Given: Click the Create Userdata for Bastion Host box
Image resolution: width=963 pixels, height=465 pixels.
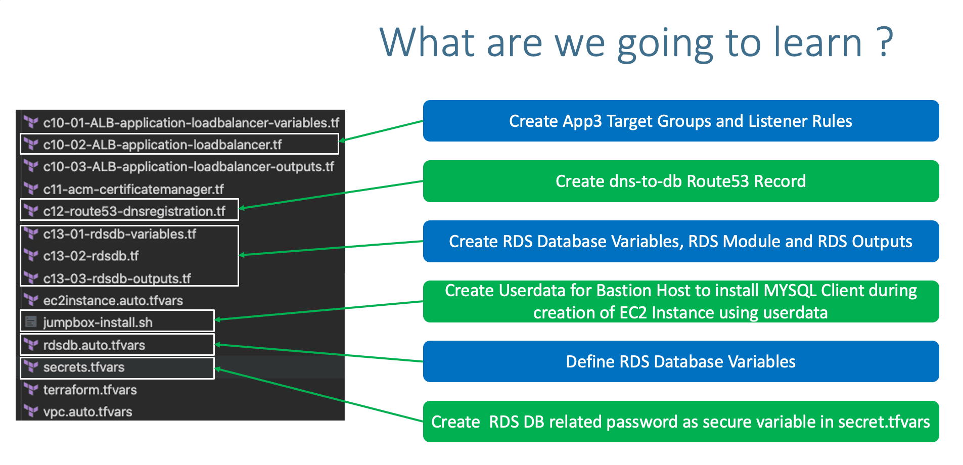Looking at the screenshot, I should click(680, 302).
